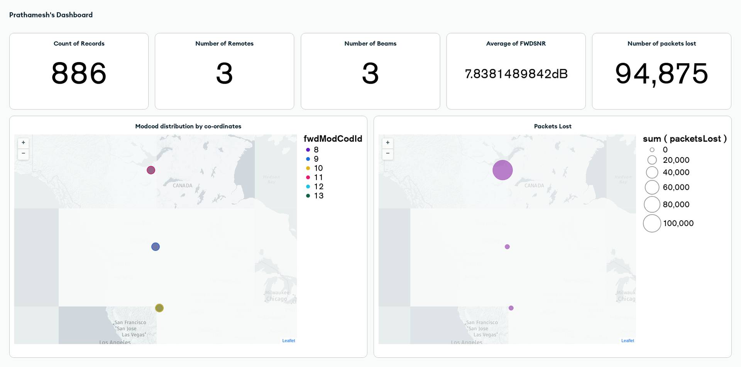Click the 100,000 packetsLost legend circle
This screenshot has height=367, width=741.
[x=652, y=223]
